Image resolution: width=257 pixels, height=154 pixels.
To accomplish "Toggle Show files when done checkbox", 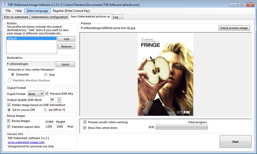I will point(85,128).
